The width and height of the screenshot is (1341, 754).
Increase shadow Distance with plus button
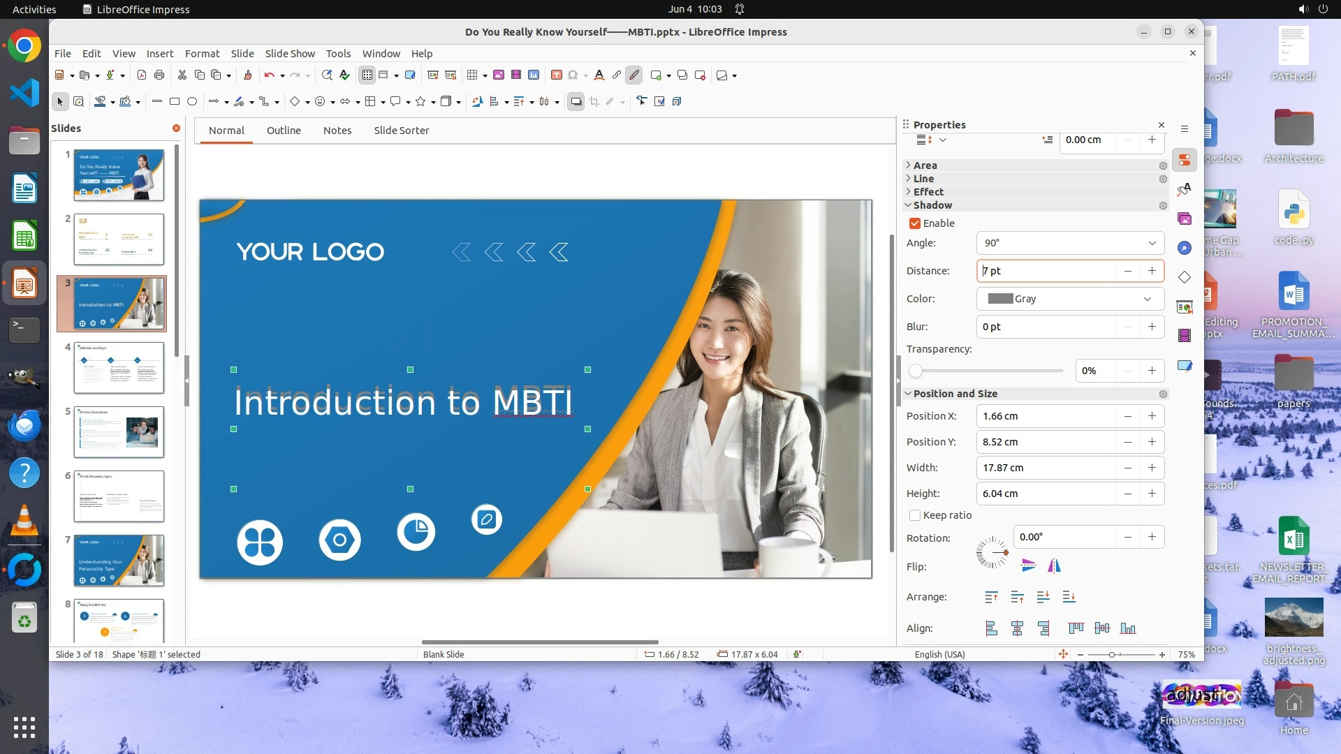click(x=1152, y=271)
